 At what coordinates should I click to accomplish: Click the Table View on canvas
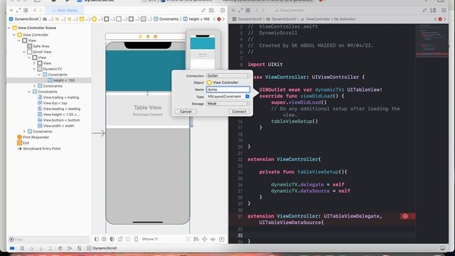[x=148, y=110]
